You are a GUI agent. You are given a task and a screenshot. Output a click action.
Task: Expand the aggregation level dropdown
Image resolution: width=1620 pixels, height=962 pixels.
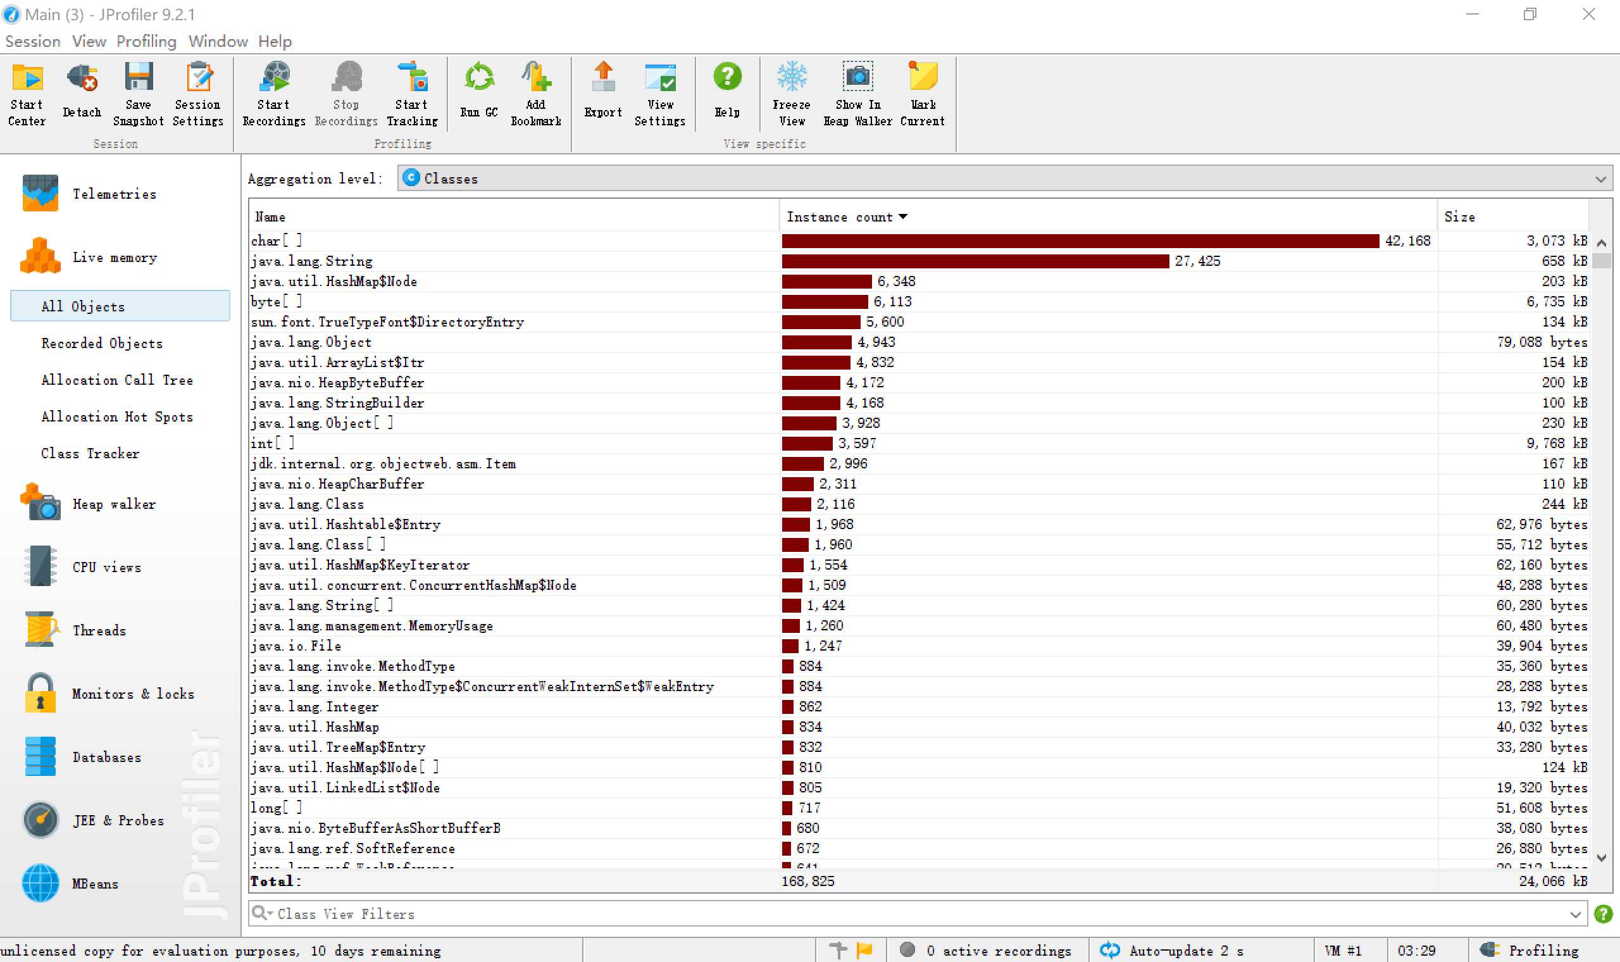(1605, 180)
